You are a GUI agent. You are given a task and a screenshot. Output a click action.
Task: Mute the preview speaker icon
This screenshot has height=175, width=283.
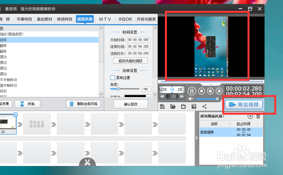190,99
